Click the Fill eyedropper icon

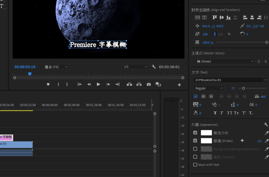click(266, 133)
